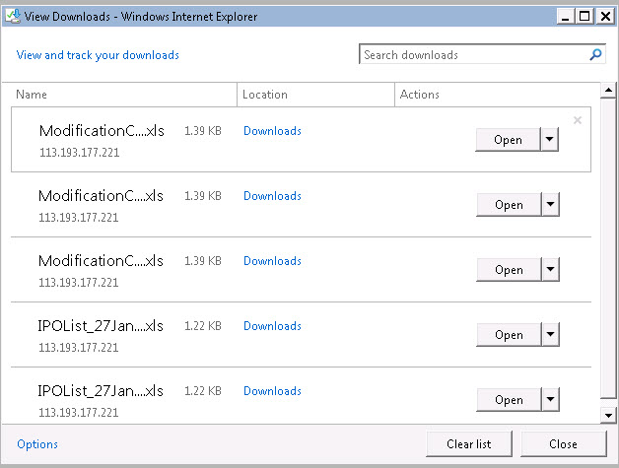619x468 pixels.
Task: Minimize the View Downloads window
Action: click(565, 16)
